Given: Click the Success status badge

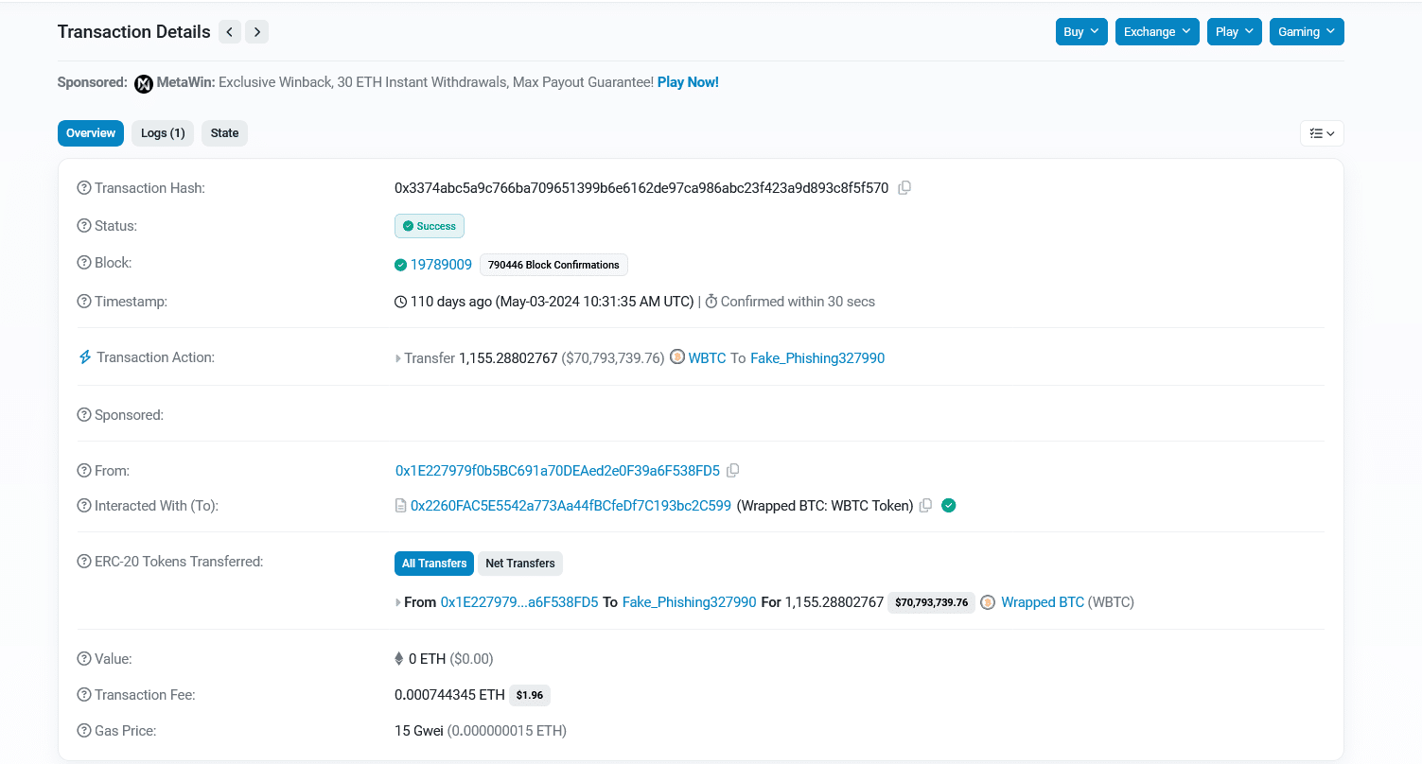Looking at the screenshot, I should (x=430, y=226).
